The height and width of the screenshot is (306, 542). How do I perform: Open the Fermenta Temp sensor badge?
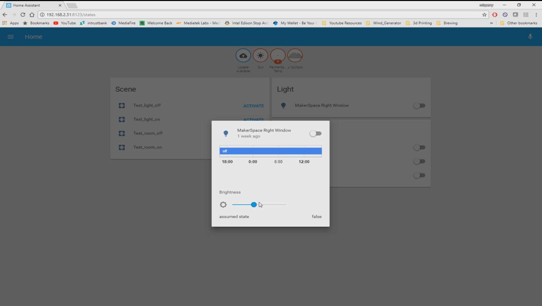click(278, 56)
